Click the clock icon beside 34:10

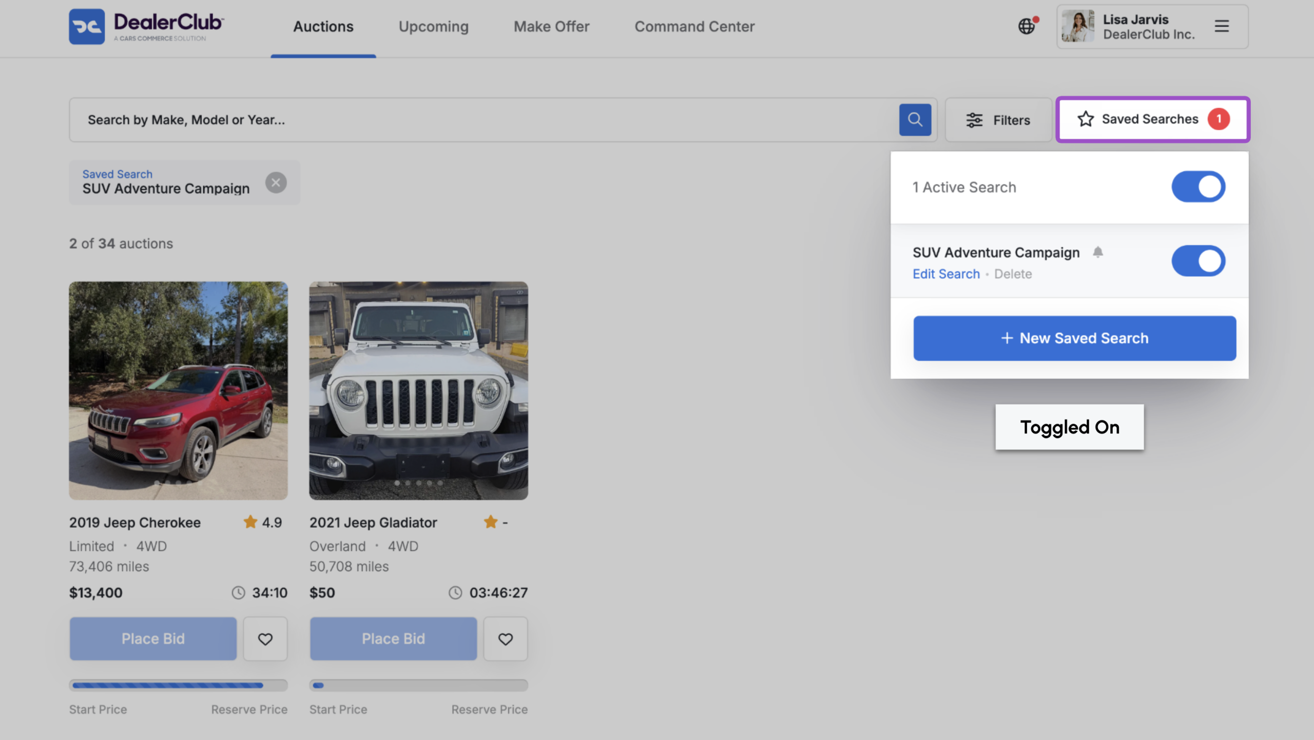pyautogui.click(x=238, y=593)
